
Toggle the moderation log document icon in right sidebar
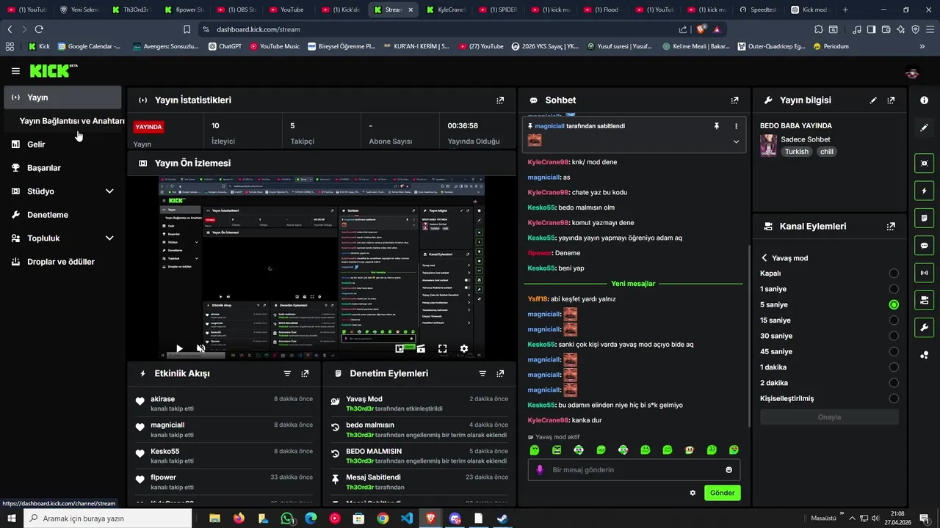coord(924,218)
